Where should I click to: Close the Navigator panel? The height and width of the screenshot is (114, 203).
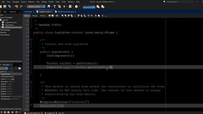tap(11, 65)
